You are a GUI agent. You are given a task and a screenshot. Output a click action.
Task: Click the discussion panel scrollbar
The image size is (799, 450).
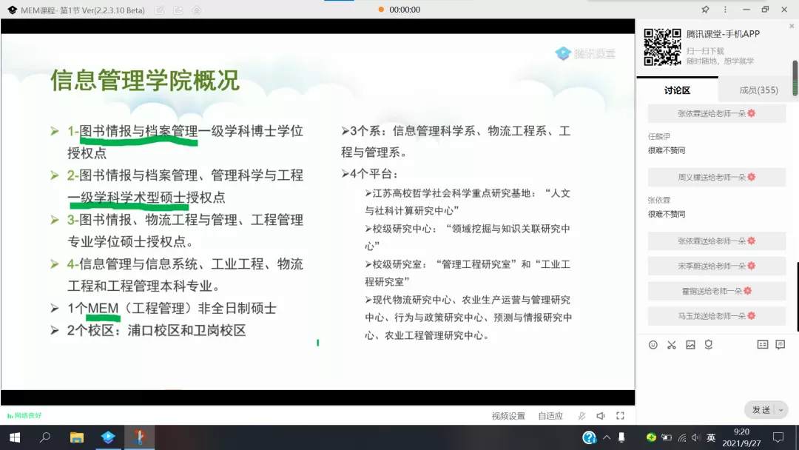(795, 78)
